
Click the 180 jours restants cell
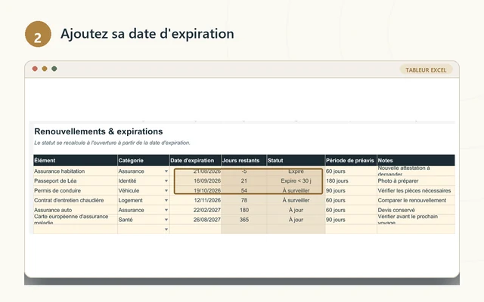pyautogui.click(x=244, y=210)
